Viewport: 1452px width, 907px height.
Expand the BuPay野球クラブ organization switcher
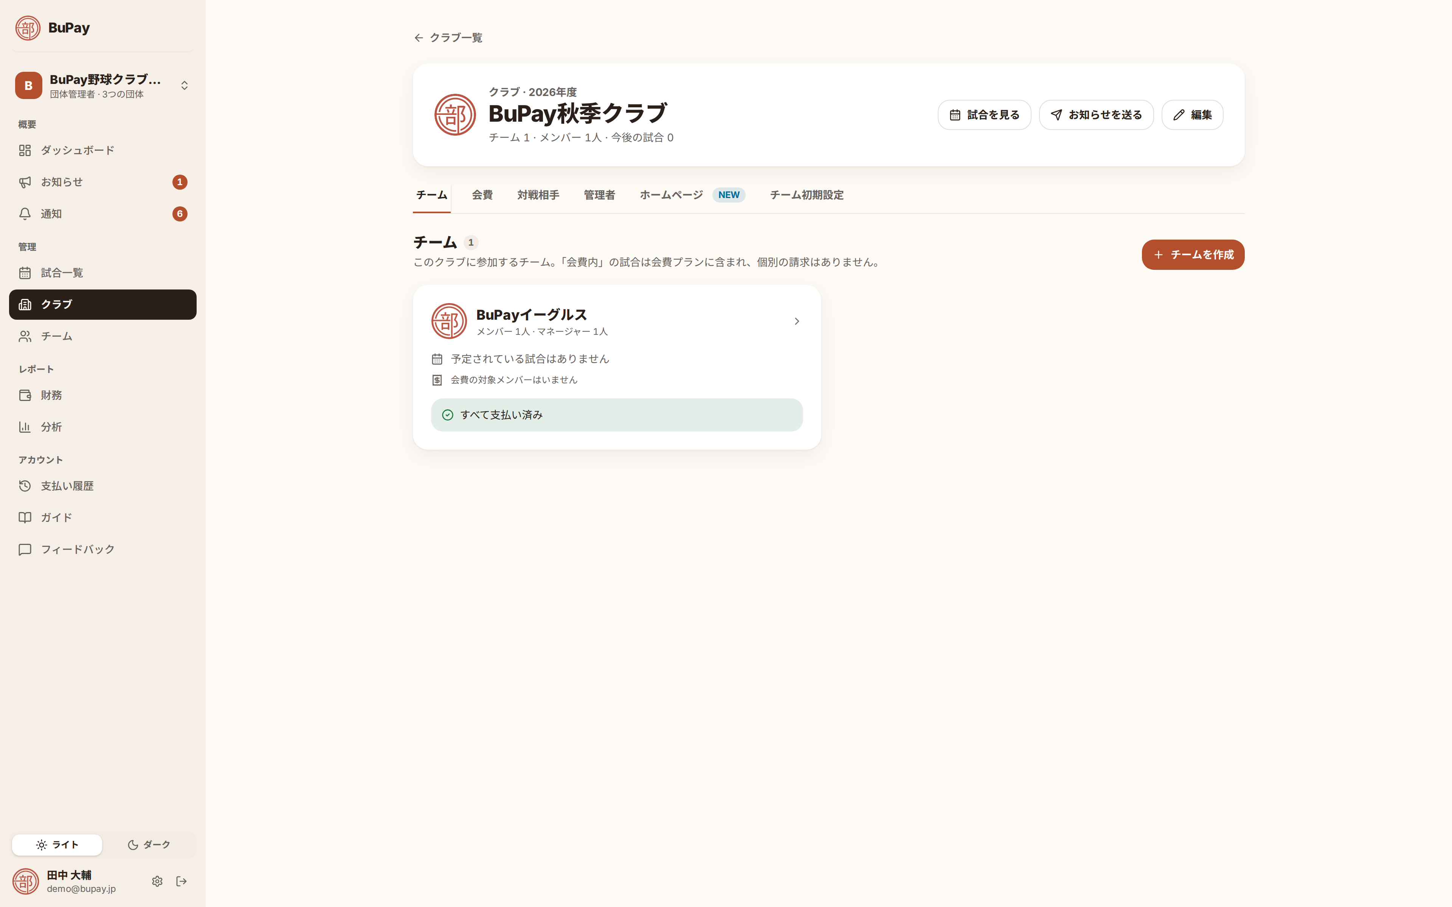click(102, 86)
